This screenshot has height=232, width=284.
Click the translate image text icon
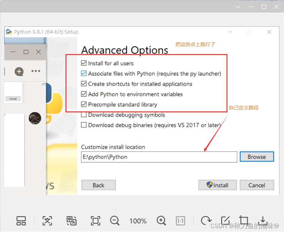(x=71, y=220)
